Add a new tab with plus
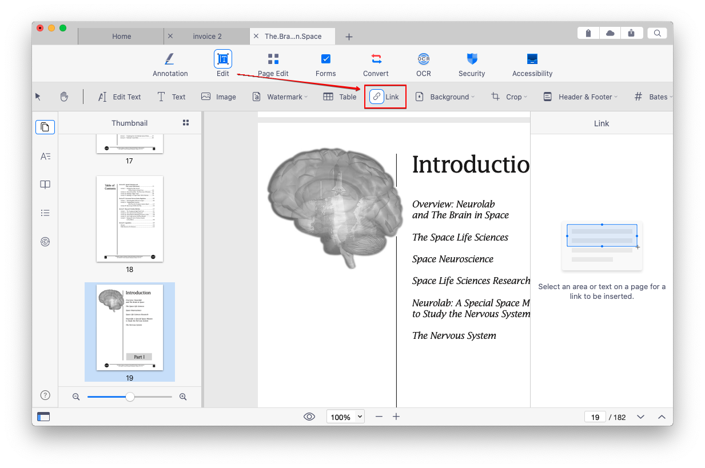 pos(349,37)
